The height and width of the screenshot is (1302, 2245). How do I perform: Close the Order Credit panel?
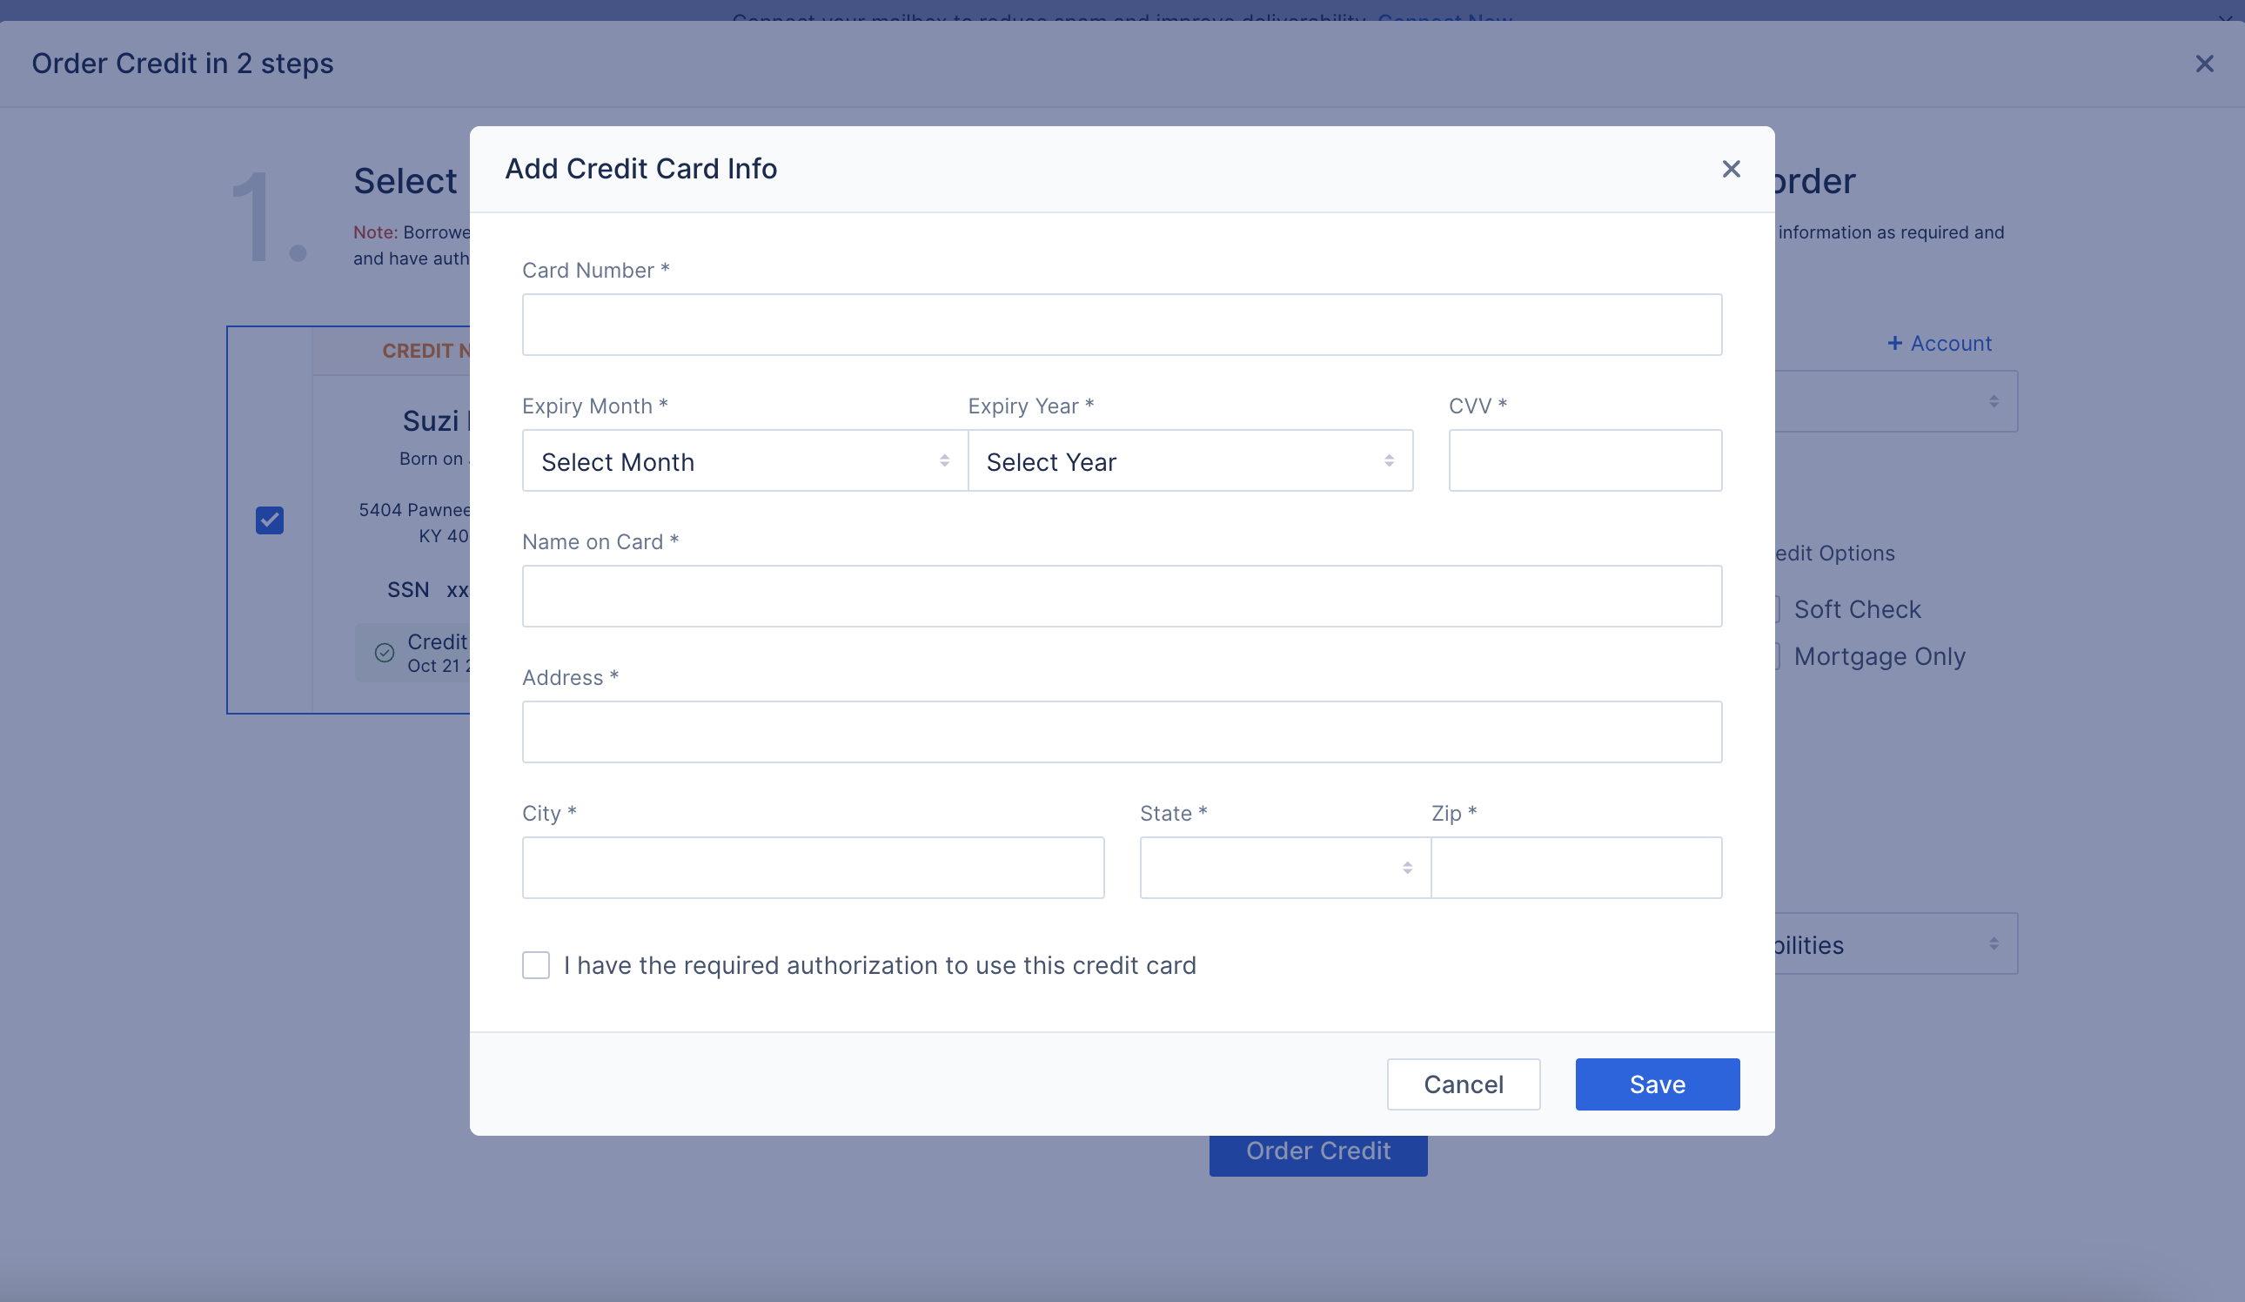tap(2204, 64)
